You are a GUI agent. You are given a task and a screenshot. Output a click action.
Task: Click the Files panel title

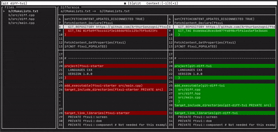[x=9, y=7]
